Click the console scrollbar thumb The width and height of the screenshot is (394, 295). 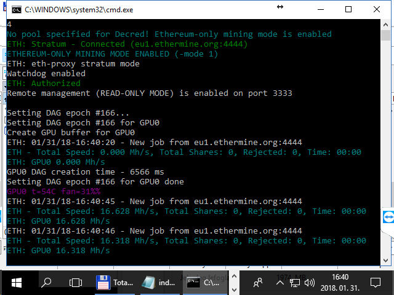[385, 36]
